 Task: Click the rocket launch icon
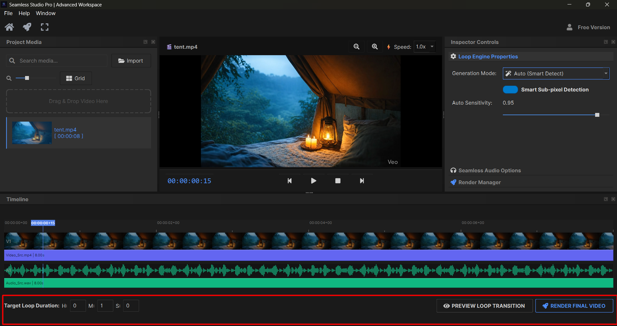[27, 27]
